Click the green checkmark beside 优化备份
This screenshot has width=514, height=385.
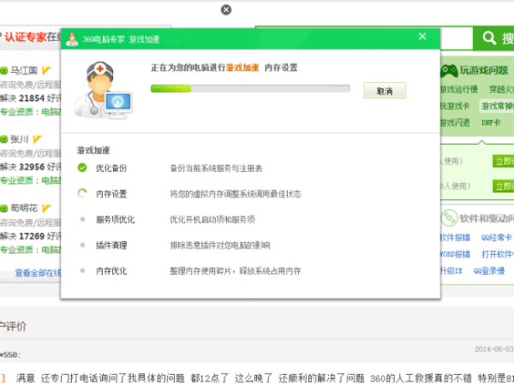pos(82,168)
